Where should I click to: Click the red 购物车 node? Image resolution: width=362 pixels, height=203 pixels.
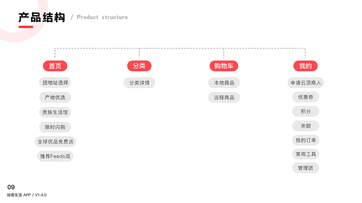[224, 66]
